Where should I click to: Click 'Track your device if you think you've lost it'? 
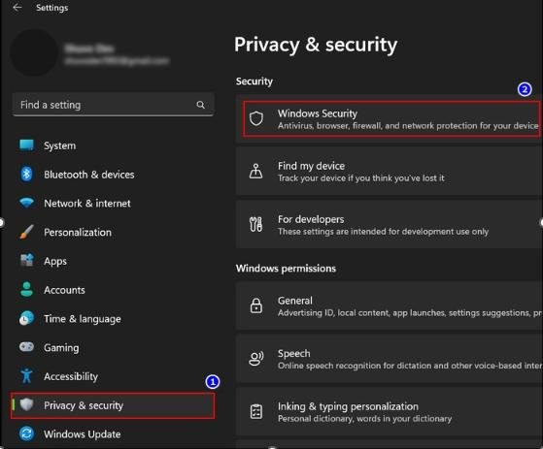click(360, 178)
